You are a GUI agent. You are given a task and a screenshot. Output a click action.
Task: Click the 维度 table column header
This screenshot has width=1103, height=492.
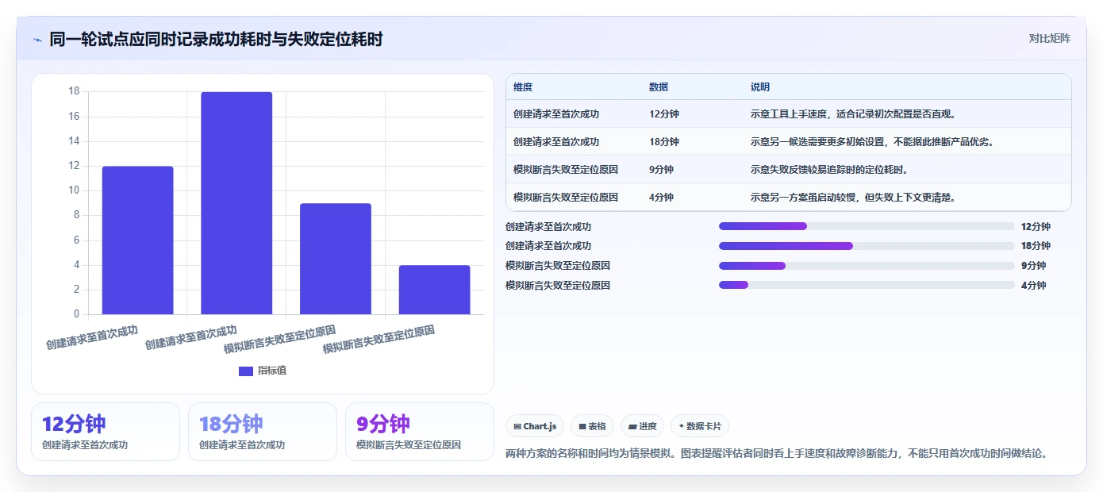pos(523,87)
